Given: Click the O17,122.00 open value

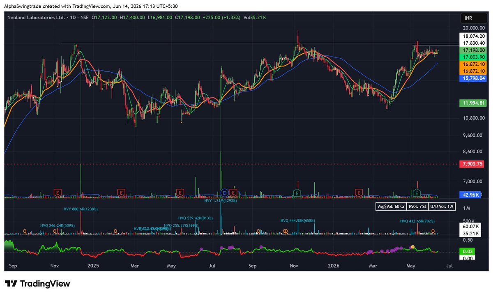Looking at the screenshot, I should [x=104, y=18].
